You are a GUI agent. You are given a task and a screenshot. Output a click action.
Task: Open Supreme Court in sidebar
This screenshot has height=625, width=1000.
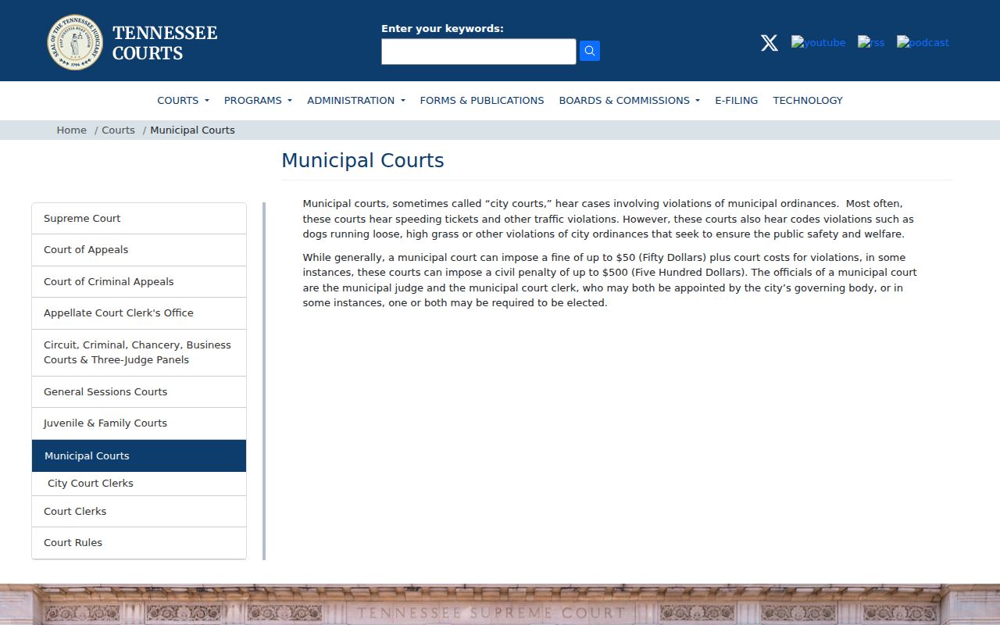tap(139, 219)
